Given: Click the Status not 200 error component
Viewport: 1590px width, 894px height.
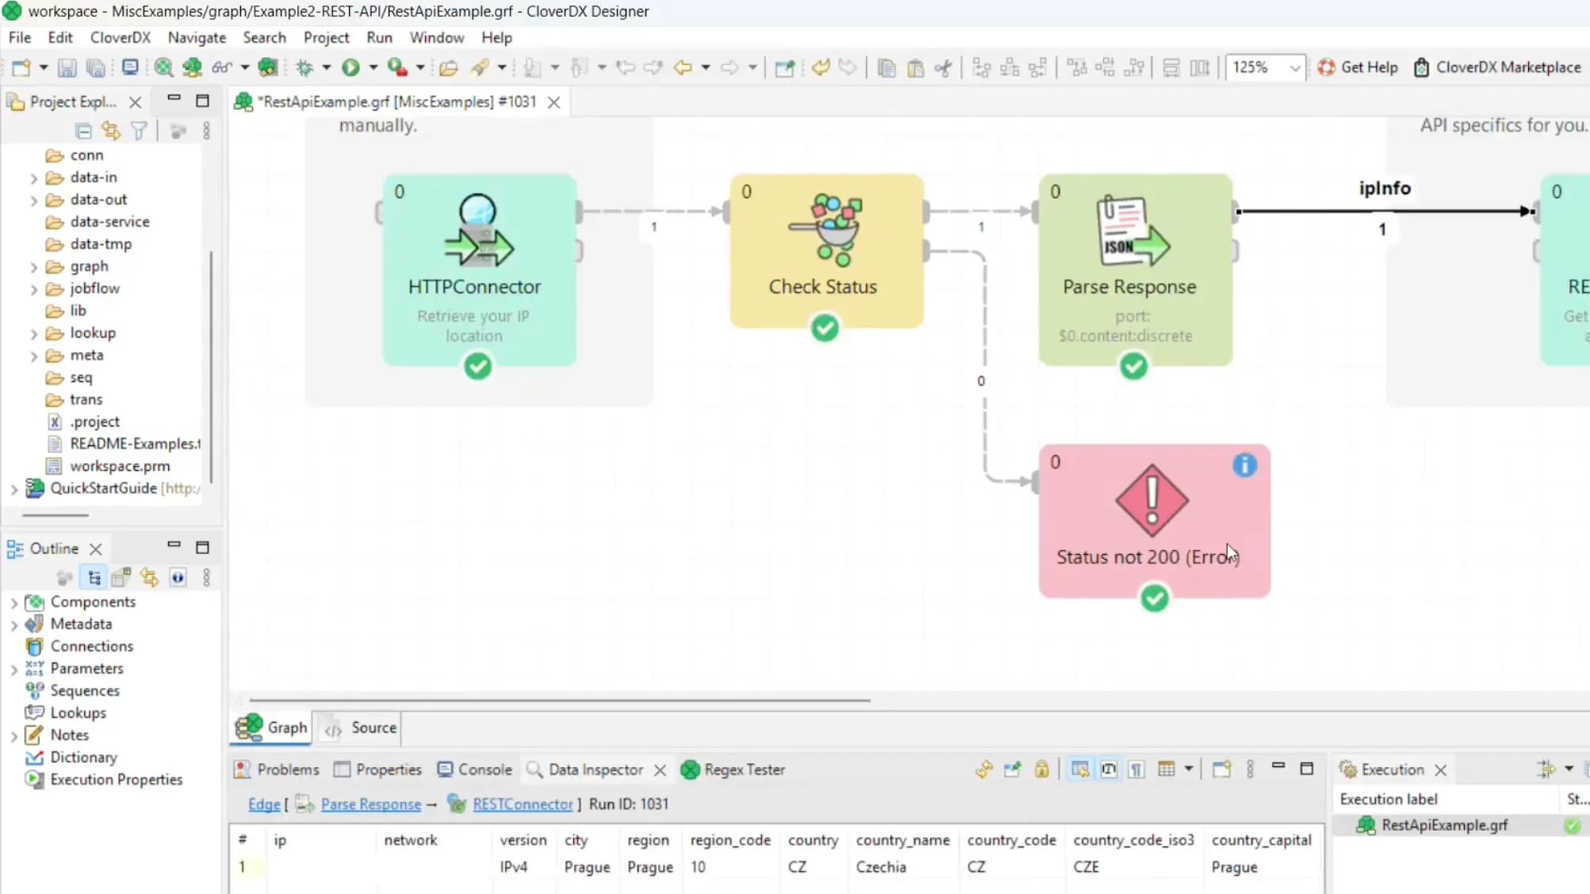Looking at the screenshot, I should pos(1155,521).
